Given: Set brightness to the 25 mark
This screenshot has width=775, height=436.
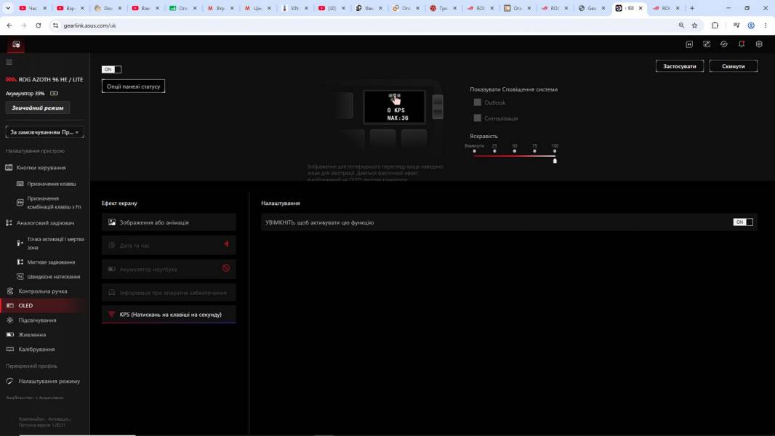Looking at the screenshot, I should point(494,151).
